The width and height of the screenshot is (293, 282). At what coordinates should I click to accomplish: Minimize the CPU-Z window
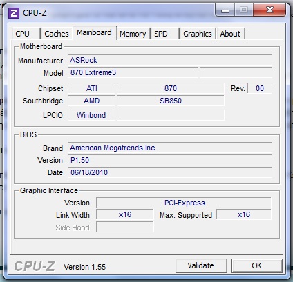pos(225,10)
